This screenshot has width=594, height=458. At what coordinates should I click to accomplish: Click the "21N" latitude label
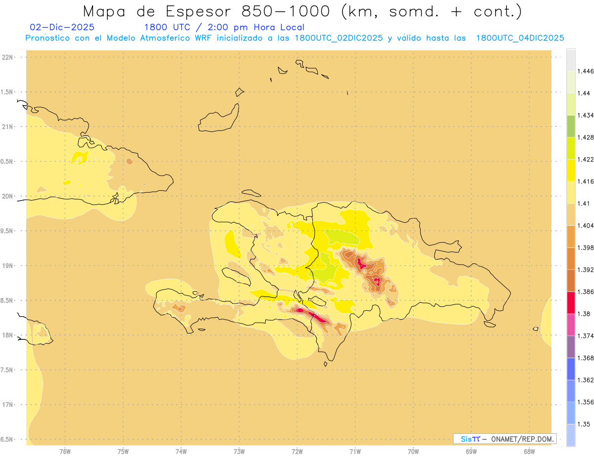pos(8,126)
